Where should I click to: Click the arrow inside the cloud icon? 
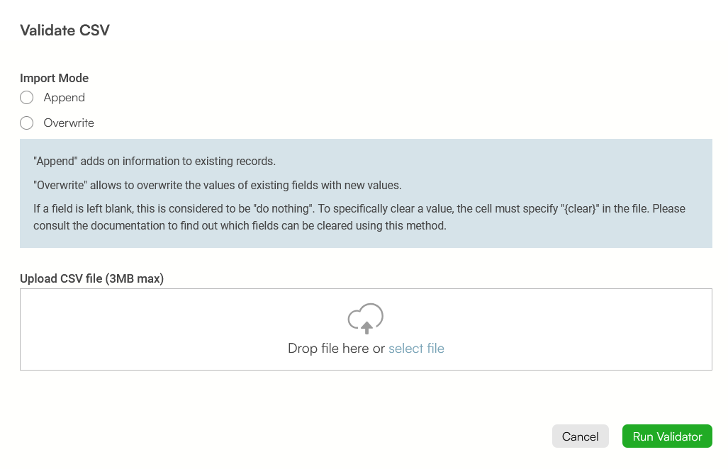click(366, 327)
